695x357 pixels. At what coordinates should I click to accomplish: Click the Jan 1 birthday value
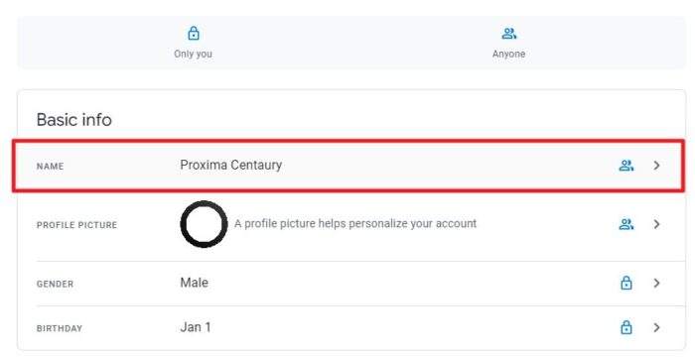tap(196, 327)
